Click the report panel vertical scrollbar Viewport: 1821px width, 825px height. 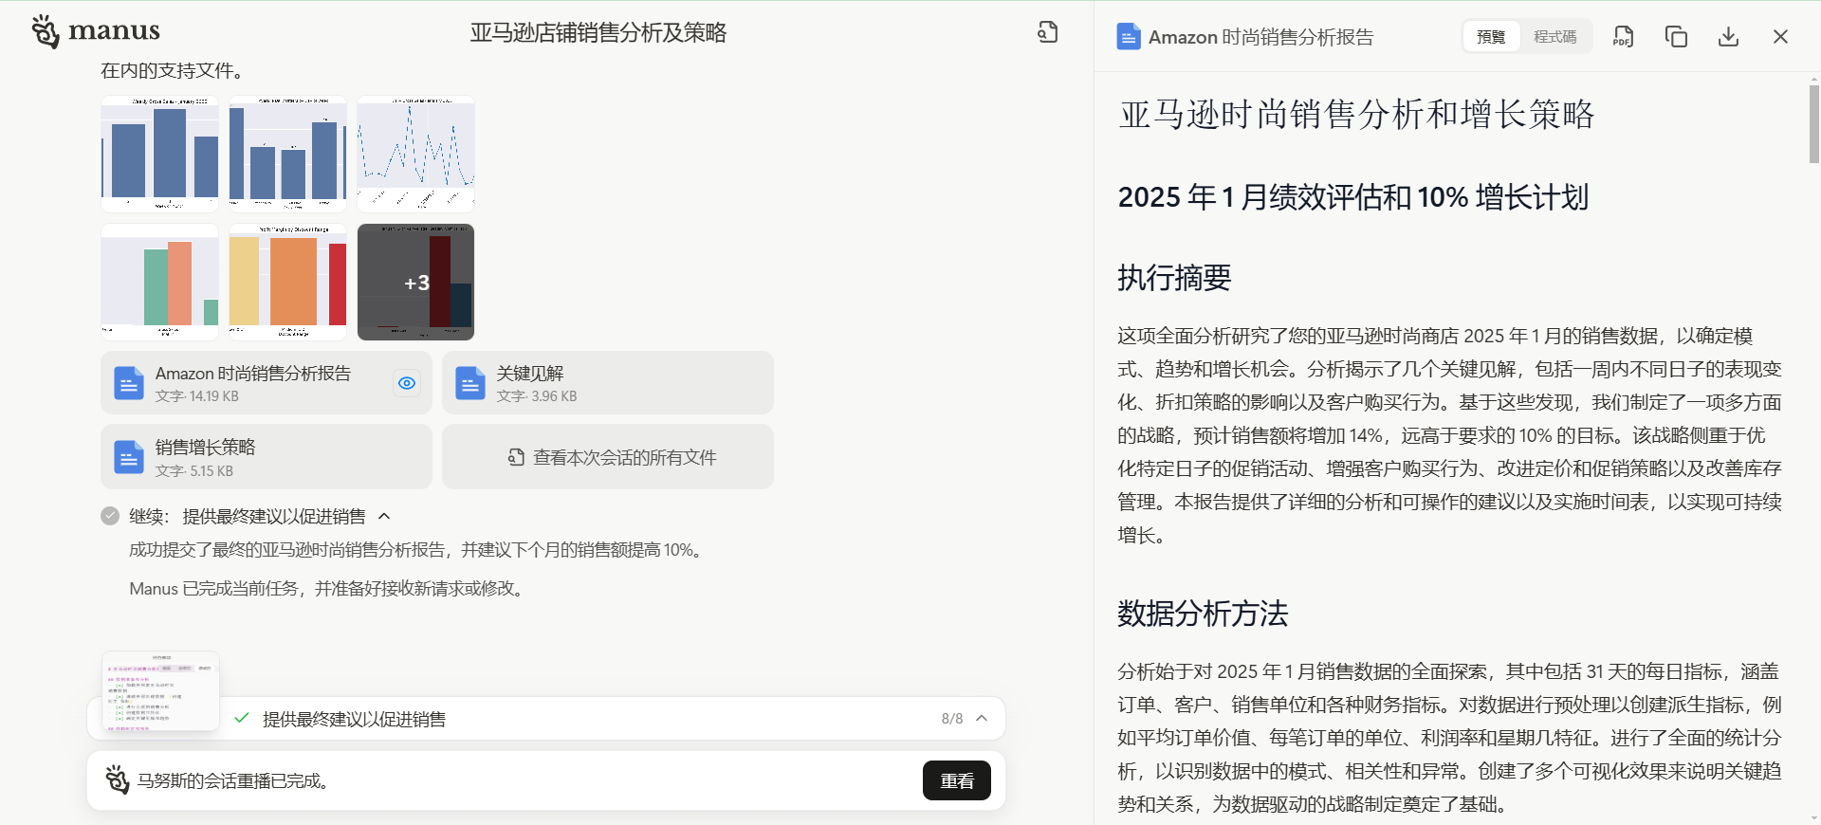tap(1813, 123)
